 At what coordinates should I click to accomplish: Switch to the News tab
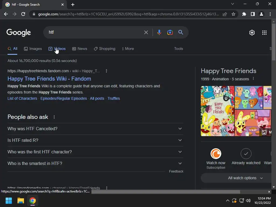click(80, 49)
